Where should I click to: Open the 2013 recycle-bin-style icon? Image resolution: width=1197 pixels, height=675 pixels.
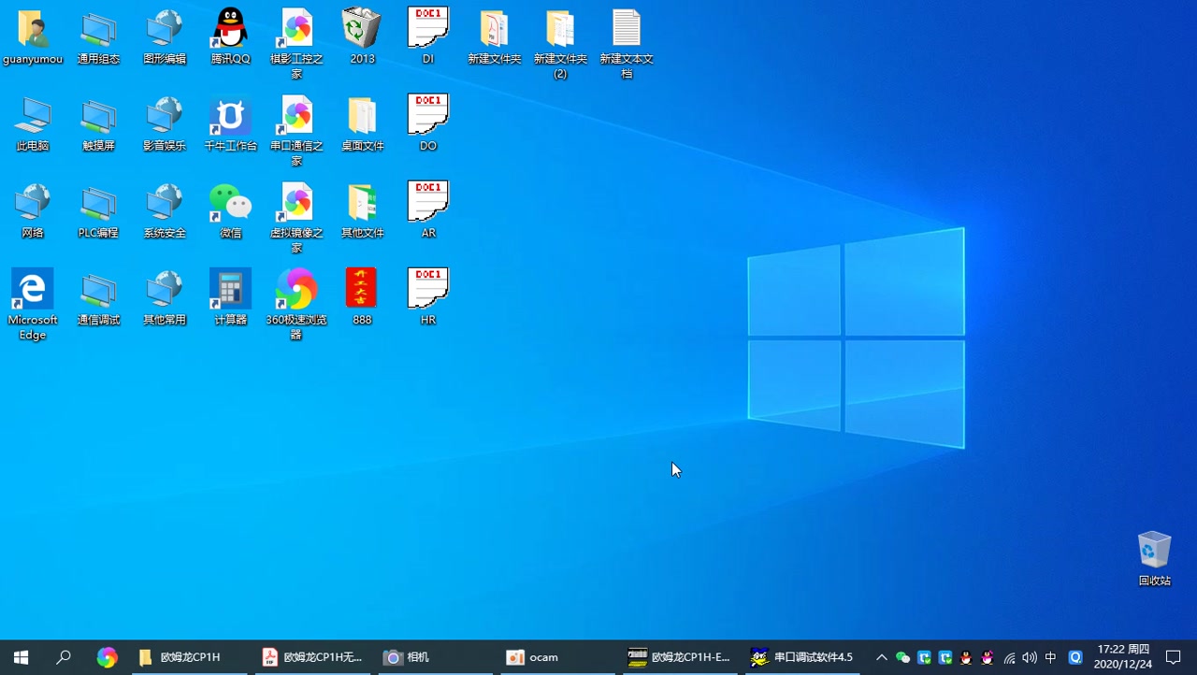coord(362,37)
